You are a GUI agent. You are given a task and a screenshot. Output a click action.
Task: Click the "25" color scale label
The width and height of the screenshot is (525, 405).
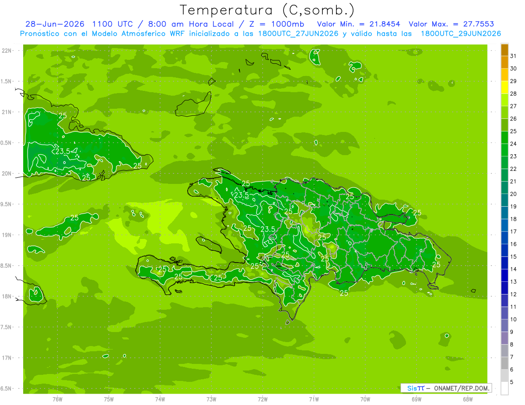coord(514,131)
